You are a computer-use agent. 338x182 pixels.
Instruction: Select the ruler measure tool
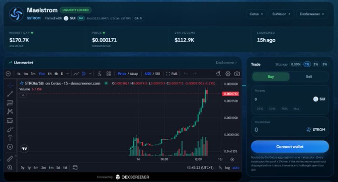pos(10,159)
